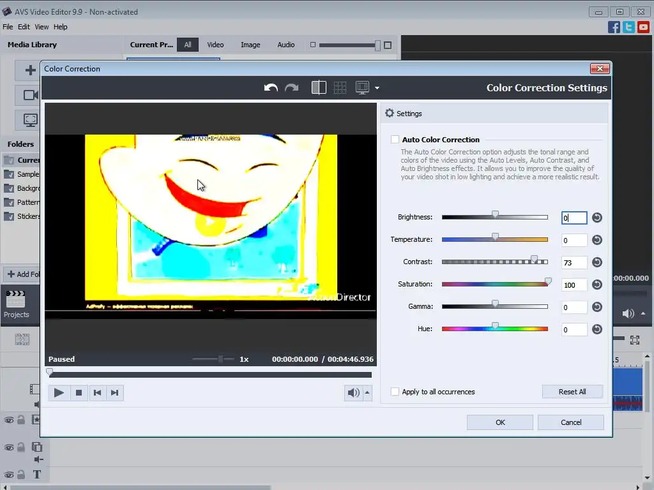Switch to the Image filter tab

pyautogui.click(x=250, y=45)
